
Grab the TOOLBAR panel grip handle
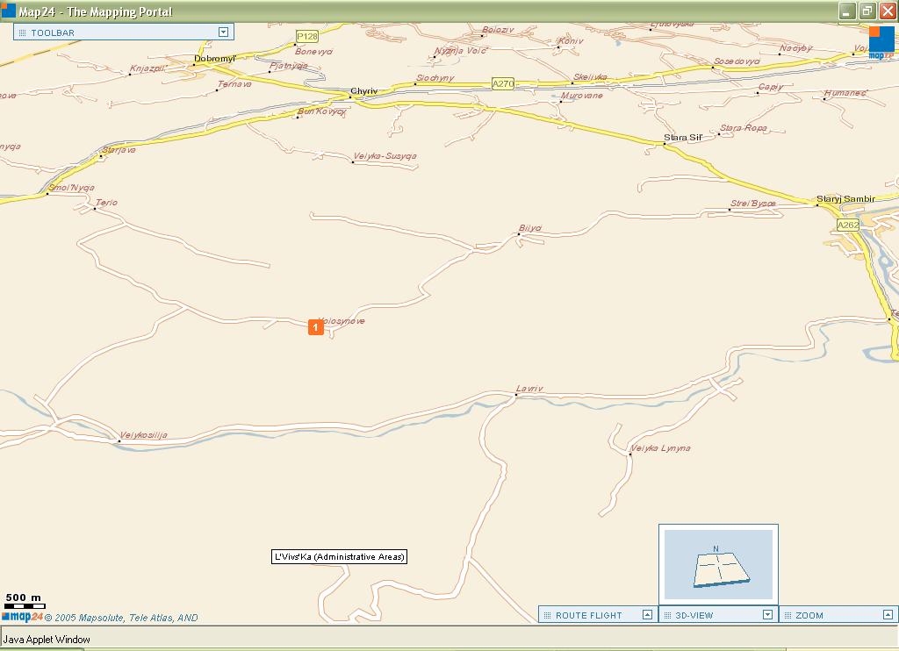(21, 32)
